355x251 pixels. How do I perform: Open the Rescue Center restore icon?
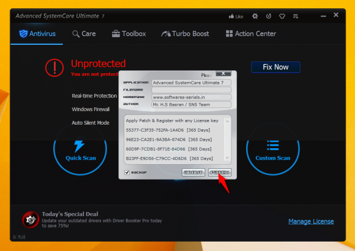(269, 16)
